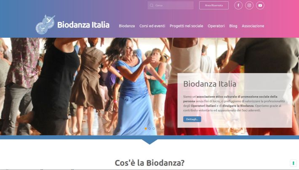Open the Facebook social icon

click(238, 5)
